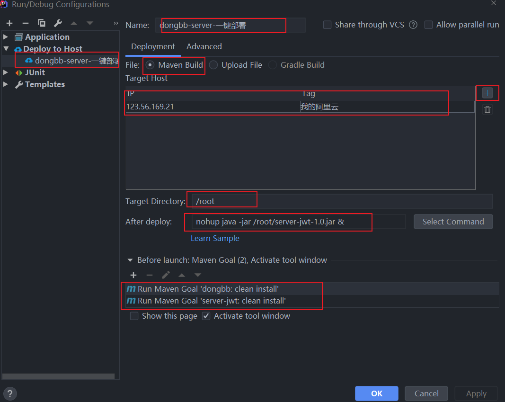Enable Share through VCS checkbox

pyautogui.click(x=327, y=25)
